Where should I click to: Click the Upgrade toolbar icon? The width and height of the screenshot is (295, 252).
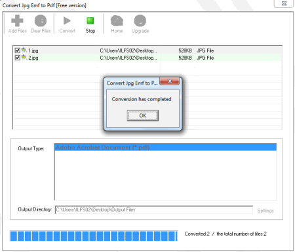(140, 20)
